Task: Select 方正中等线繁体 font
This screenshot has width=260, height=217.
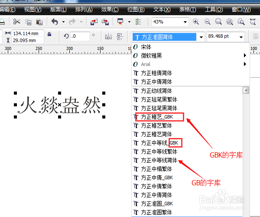Action: pos(187,151)
